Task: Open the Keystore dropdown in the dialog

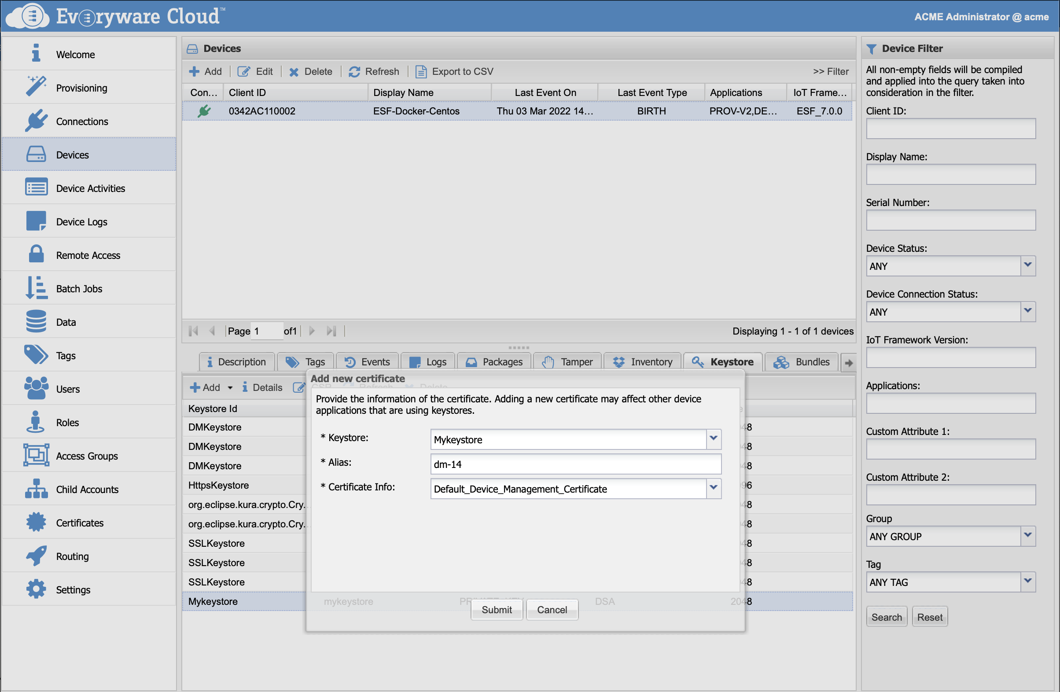Action: (x=713, y=438)
